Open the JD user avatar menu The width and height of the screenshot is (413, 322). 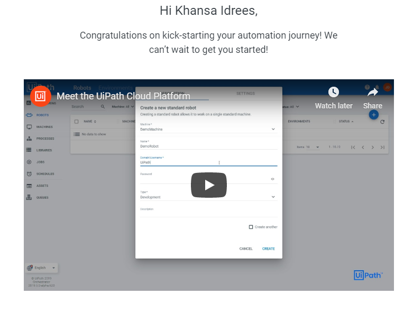pyautogui.click(x=387, y=87)
